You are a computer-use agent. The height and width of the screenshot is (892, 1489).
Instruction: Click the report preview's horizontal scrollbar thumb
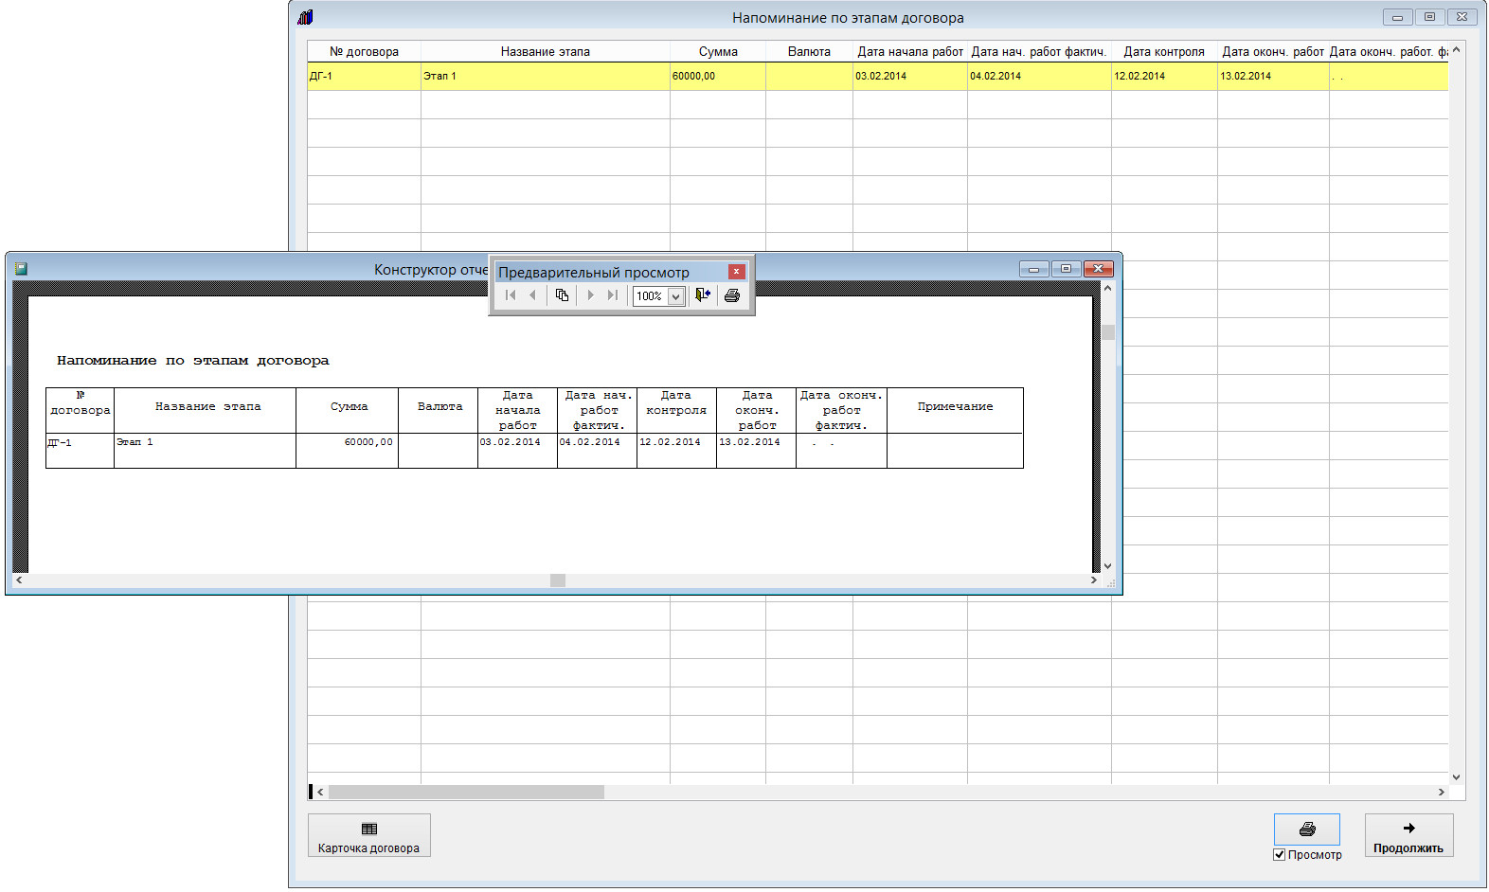pyautogui.click(x=558, y=580)
